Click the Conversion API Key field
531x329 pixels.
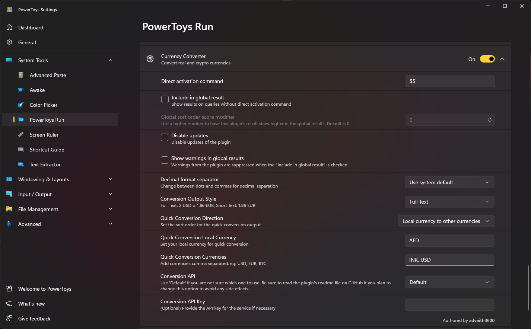(449, 304)
